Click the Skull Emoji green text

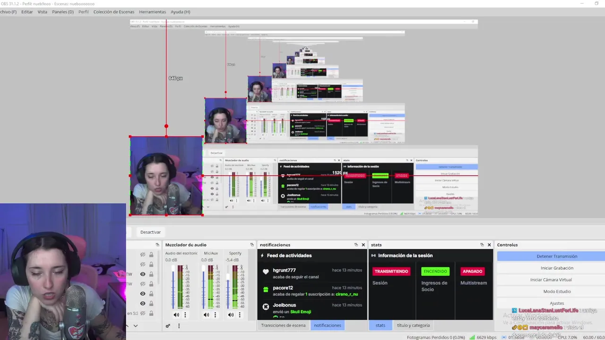[x=301, y=312]
